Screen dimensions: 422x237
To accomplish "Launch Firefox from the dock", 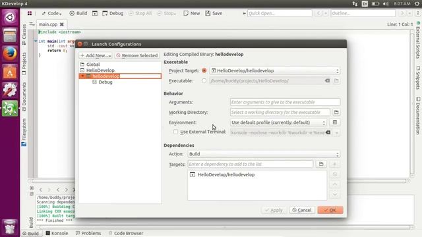I will coord(10,53).
